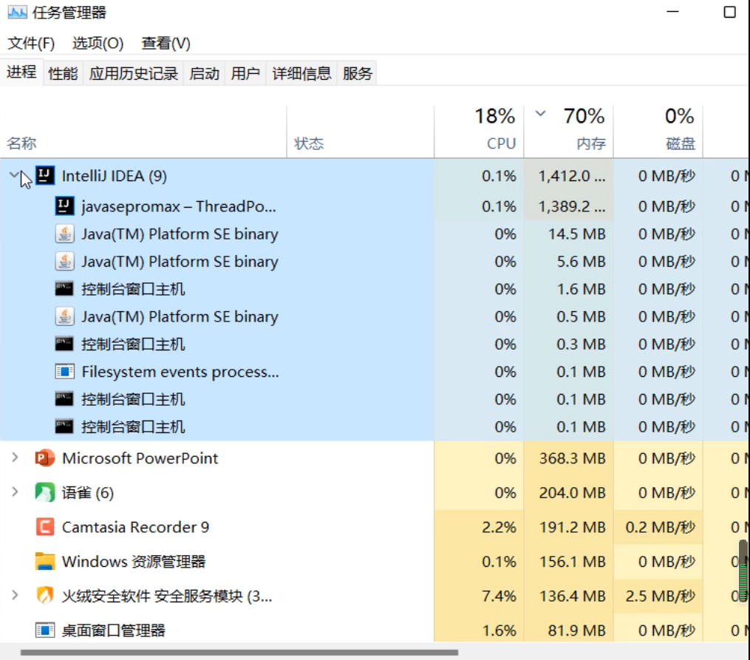
Task: Expand the Microsoft PowerPoint process group
Action: coord(14,458)
